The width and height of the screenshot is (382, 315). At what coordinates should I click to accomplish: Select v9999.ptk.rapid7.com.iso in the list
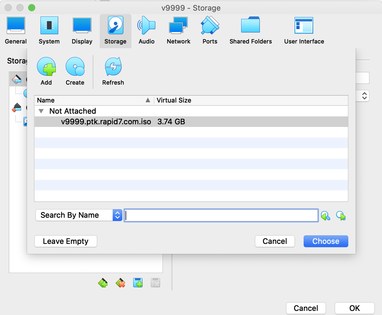[x=106, y=122]
